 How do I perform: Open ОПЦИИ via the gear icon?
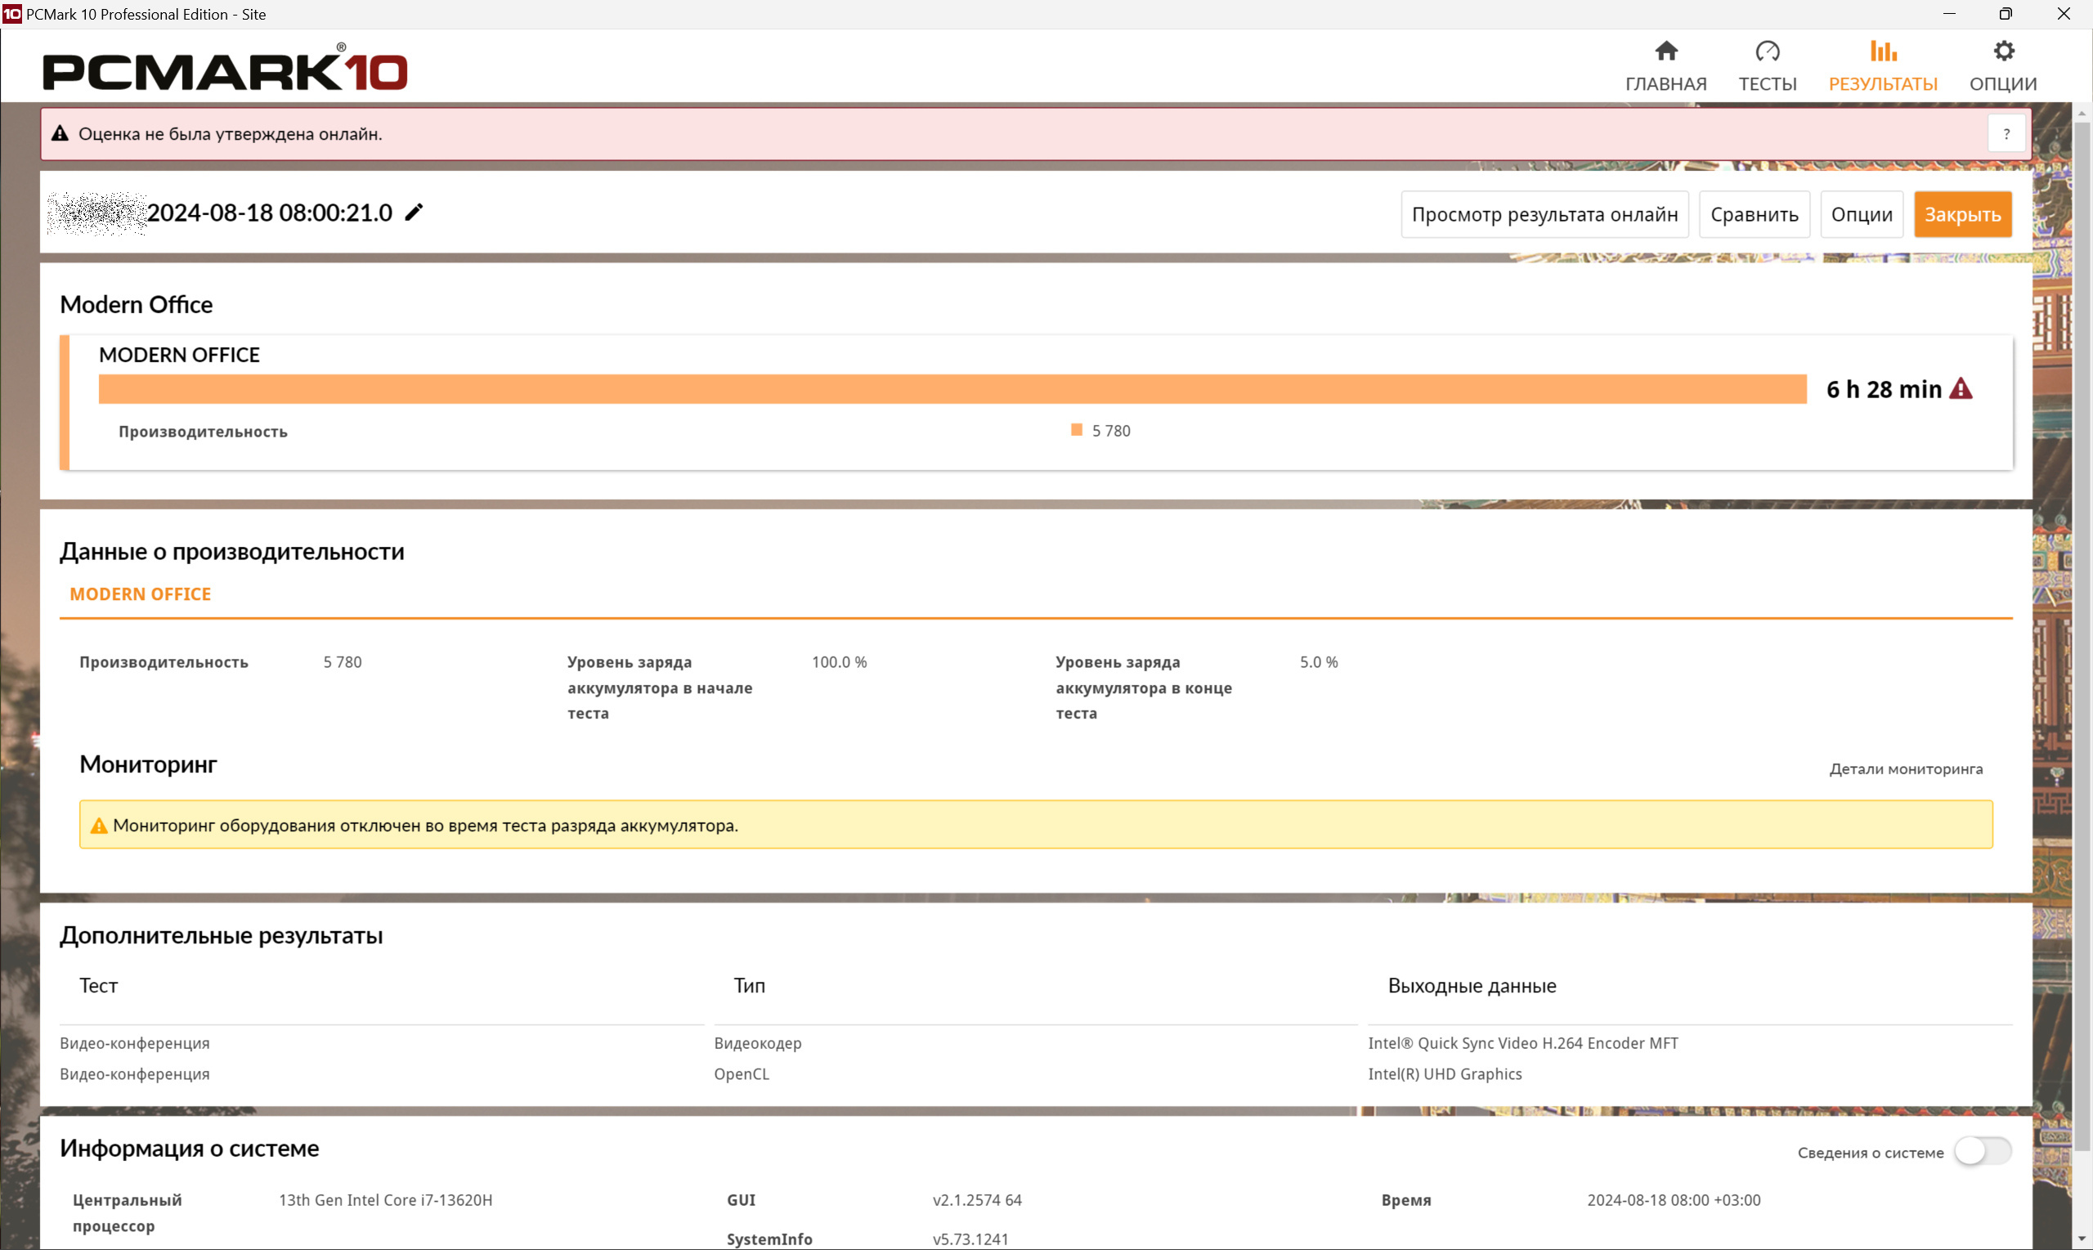(x=2003, y=52)
